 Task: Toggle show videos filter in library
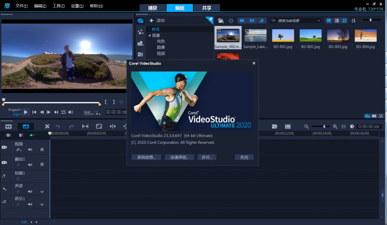pos(242,21)
